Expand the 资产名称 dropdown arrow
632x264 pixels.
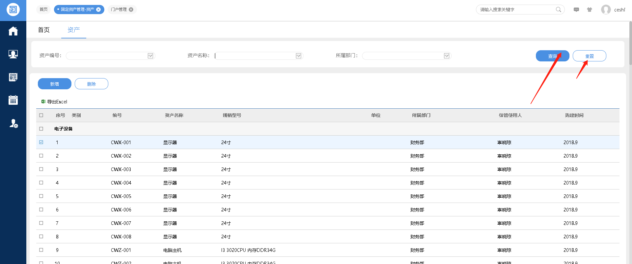pos(299,56)
